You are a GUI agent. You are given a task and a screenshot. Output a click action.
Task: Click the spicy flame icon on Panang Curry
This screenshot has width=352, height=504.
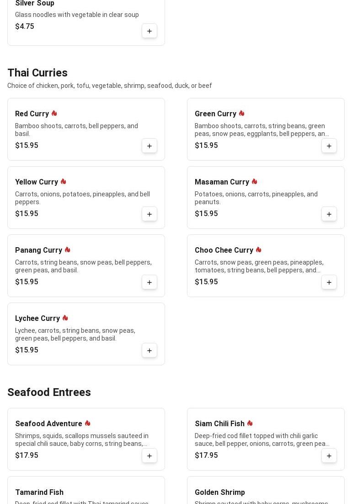[x=68, y=250]
